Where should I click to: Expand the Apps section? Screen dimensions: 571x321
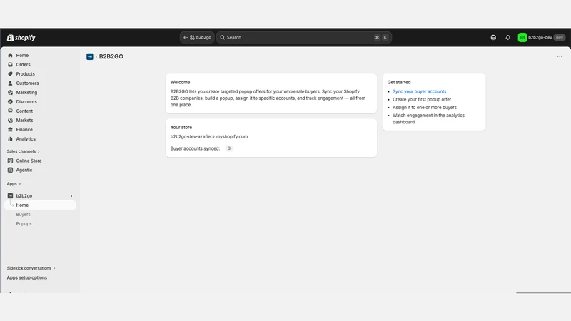[14, 184]
